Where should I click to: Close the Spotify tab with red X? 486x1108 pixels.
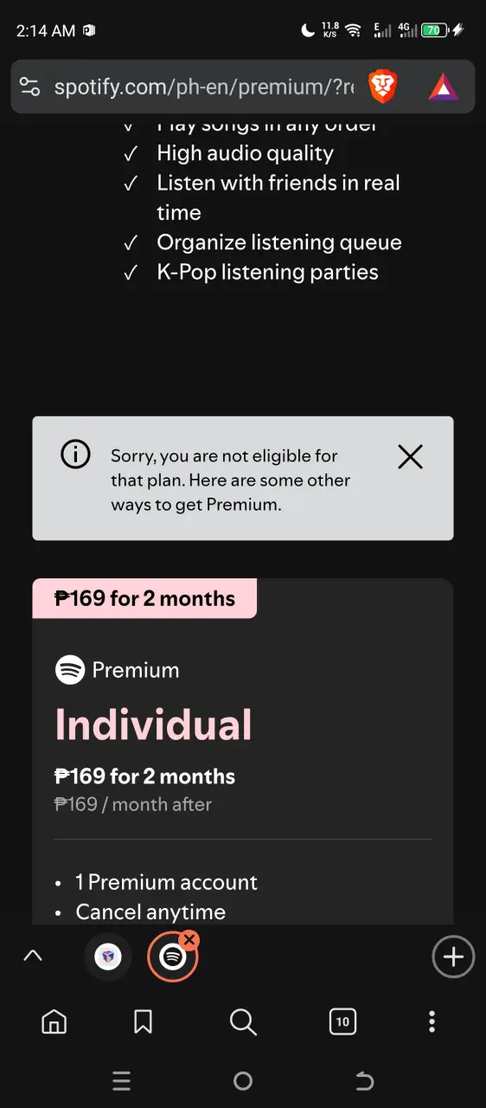[190, 939]
